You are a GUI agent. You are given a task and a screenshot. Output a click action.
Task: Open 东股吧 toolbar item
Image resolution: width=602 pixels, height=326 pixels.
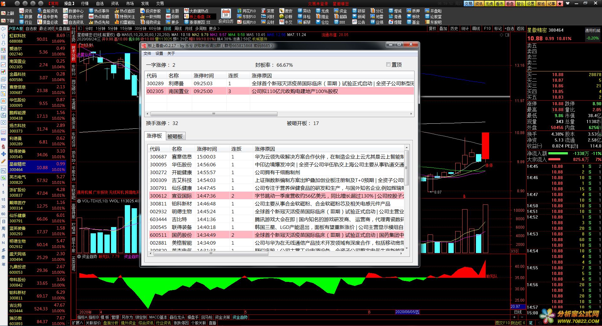point(433,22)
